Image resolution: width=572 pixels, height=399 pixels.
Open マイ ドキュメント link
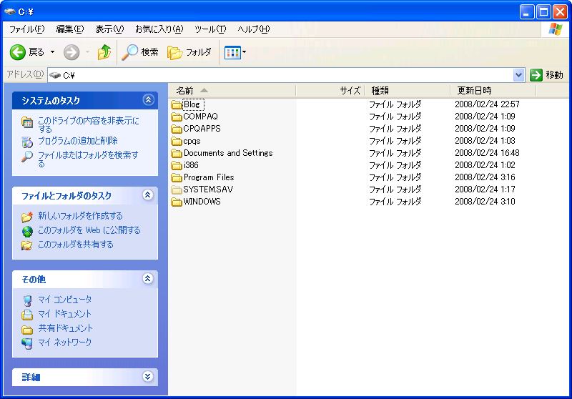[x=64, y=314]
